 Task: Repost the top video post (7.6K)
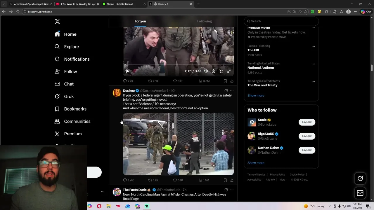click(x=153, y=81)
